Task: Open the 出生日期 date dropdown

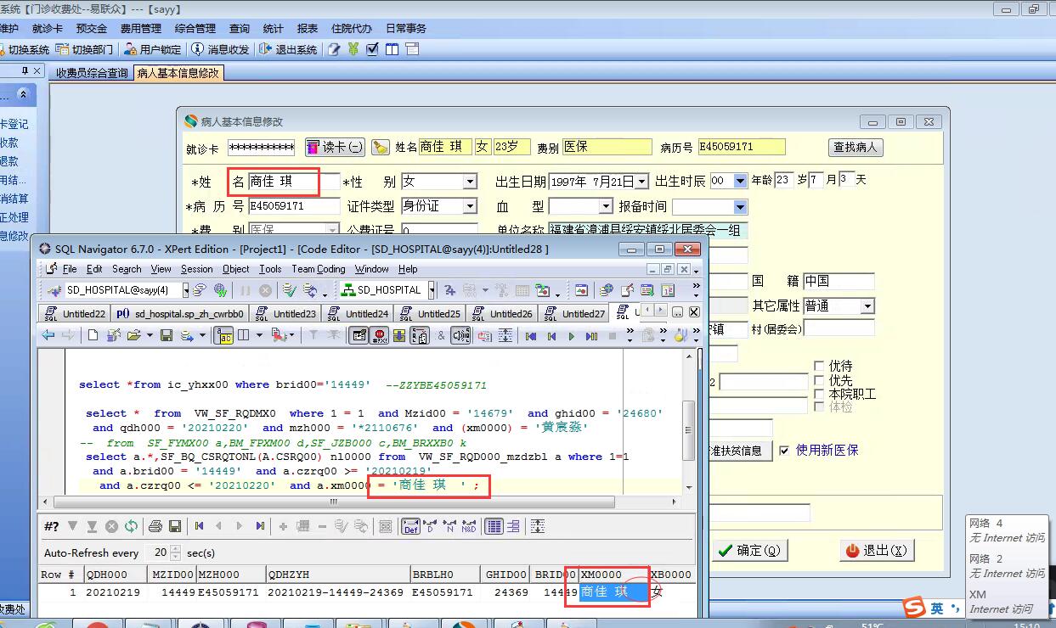Action: click(641, 182)
